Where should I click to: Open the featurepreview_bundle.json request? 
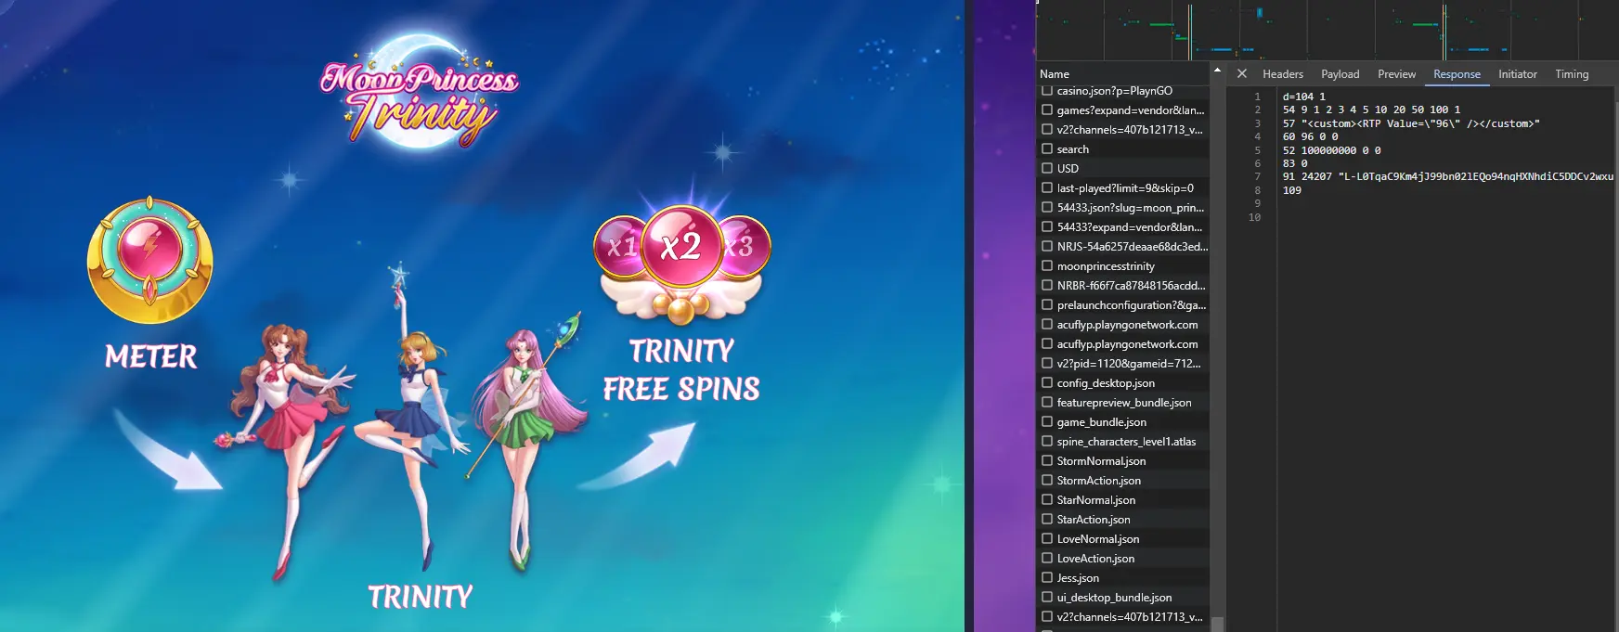pyautogui.click(x=1123, y=402)
